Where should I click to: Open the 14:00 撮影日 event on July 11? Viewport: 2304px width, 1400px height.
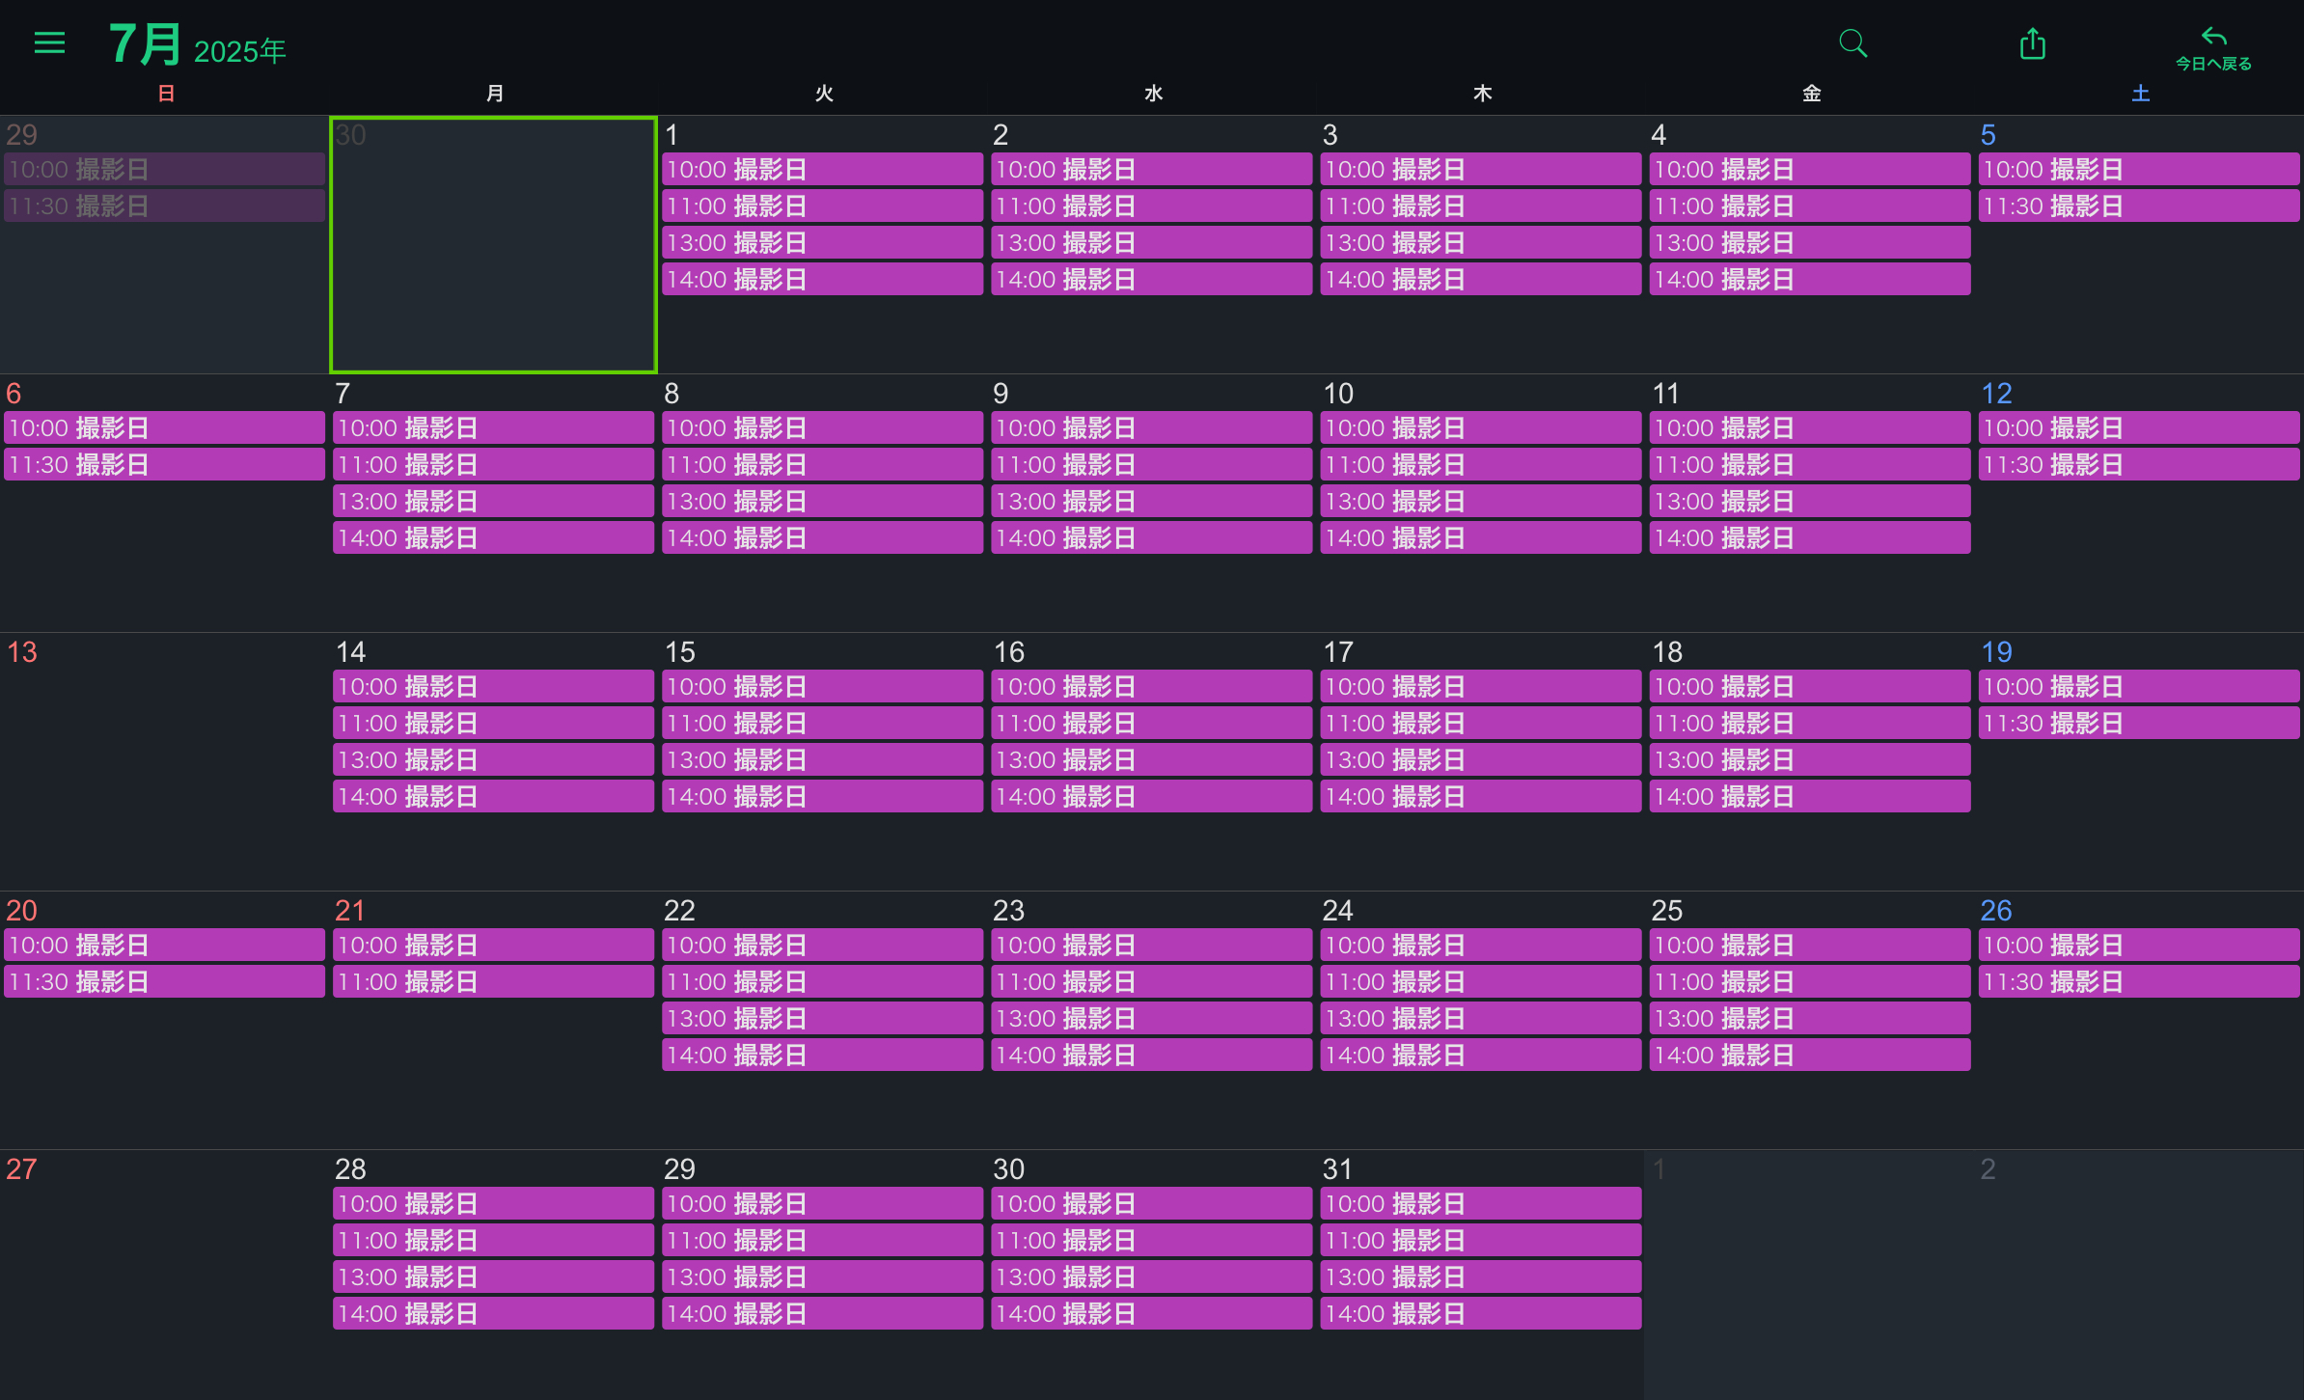1809,538
